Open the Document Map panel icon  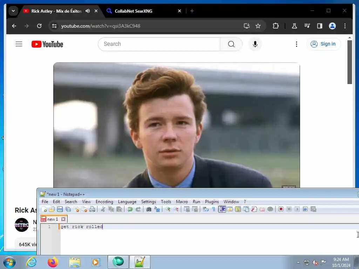click(x=238, y=209)
